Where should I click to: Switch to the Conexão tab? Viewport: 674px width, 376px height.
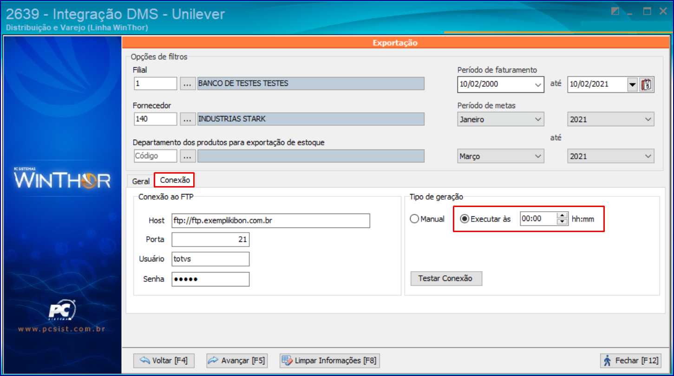pos(175,180)
